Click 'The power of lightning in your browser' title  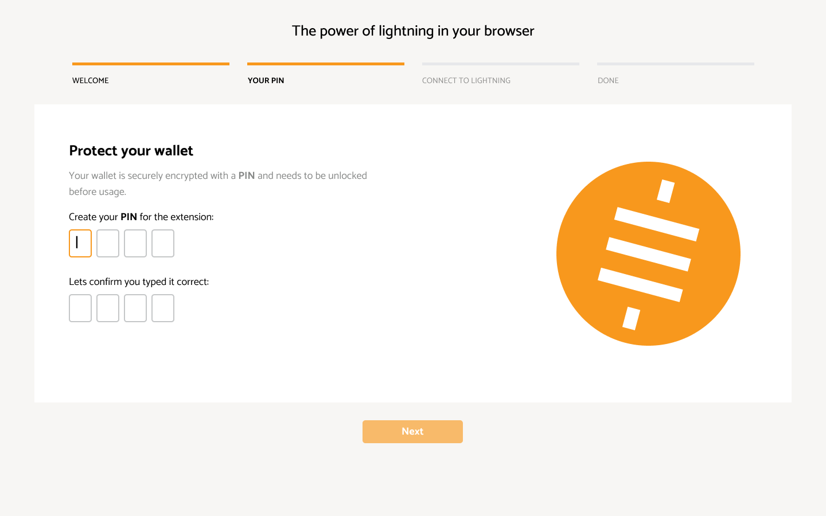click(413, 31)
